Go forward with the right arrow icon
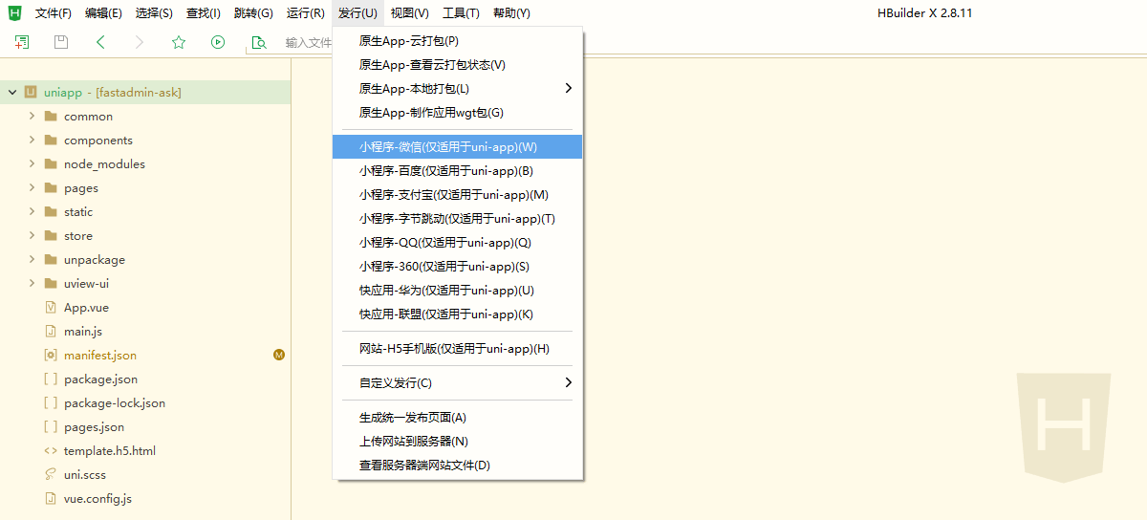The width and height of the screenshot is (1147, 520). (140, 42)
